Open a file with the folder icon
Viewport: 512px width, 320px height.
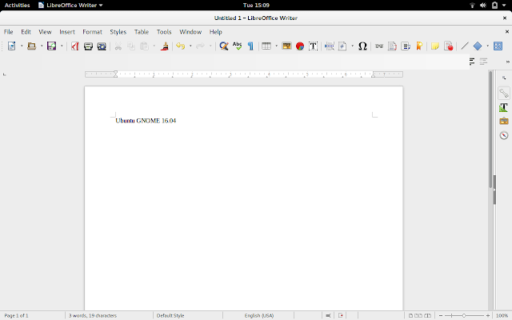32,46
